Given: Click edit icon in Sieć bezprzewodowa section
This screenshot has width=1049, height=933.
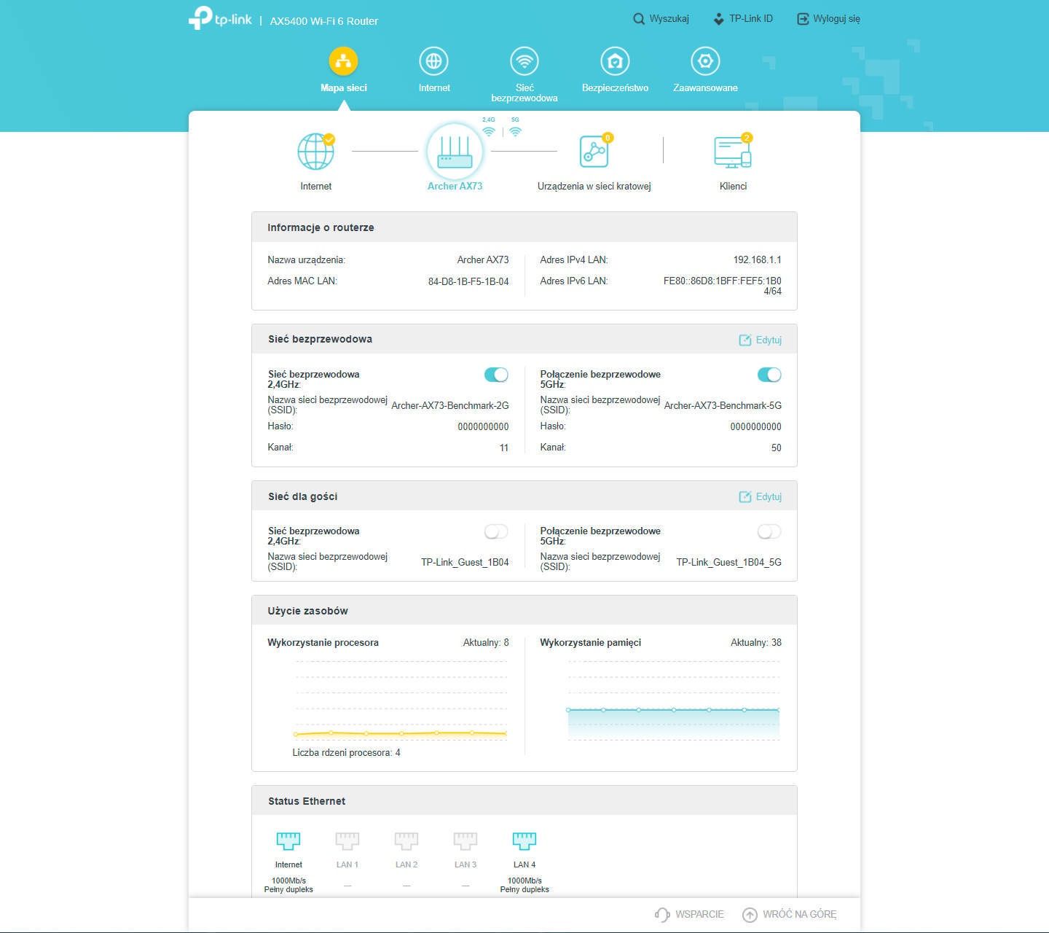Looking at the screenshot, I should point(745,340).
